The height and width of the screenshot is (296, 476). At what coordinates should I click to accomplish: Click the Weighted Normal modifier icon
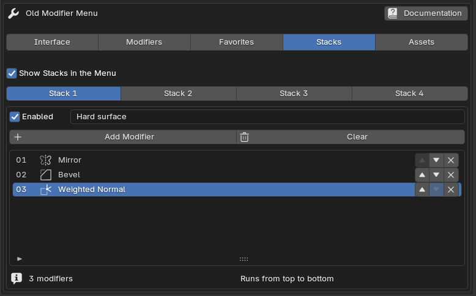(x=45, y=190)
